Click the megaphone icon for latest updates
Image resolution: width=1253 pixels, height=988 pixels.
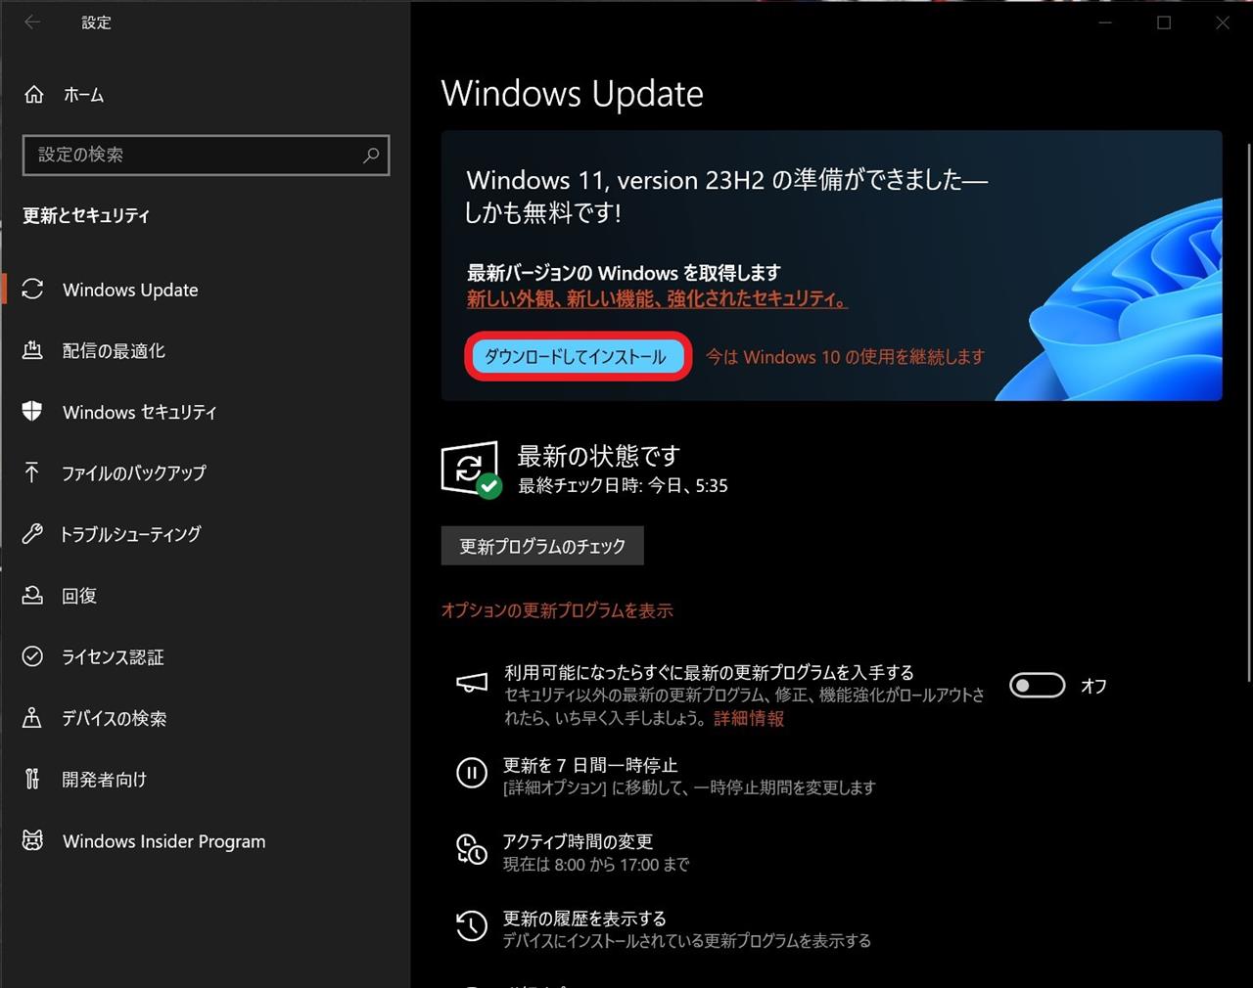472,683
